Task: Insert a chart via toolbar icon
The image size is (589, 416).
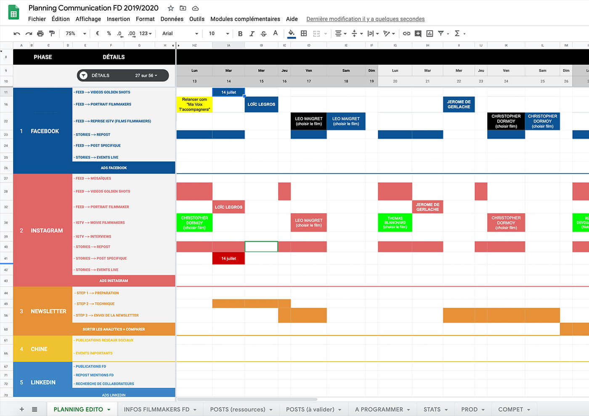Action: click(430, 34)
